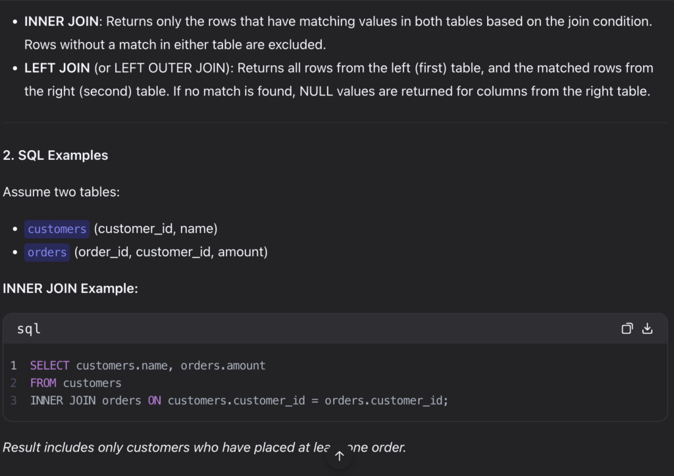Click 'customers.name' in the SELECT line
The width and height of the screenshot is (674, 476).
tap(122, 365)
